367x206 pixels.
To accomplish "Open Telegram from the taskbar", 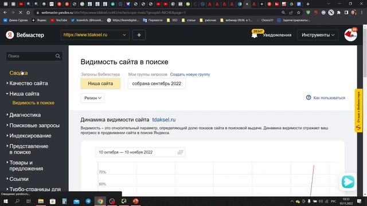I will tap(88, 201).
